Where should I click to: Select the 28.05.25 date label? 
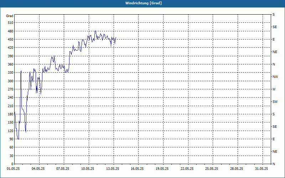tap(237, 169)
